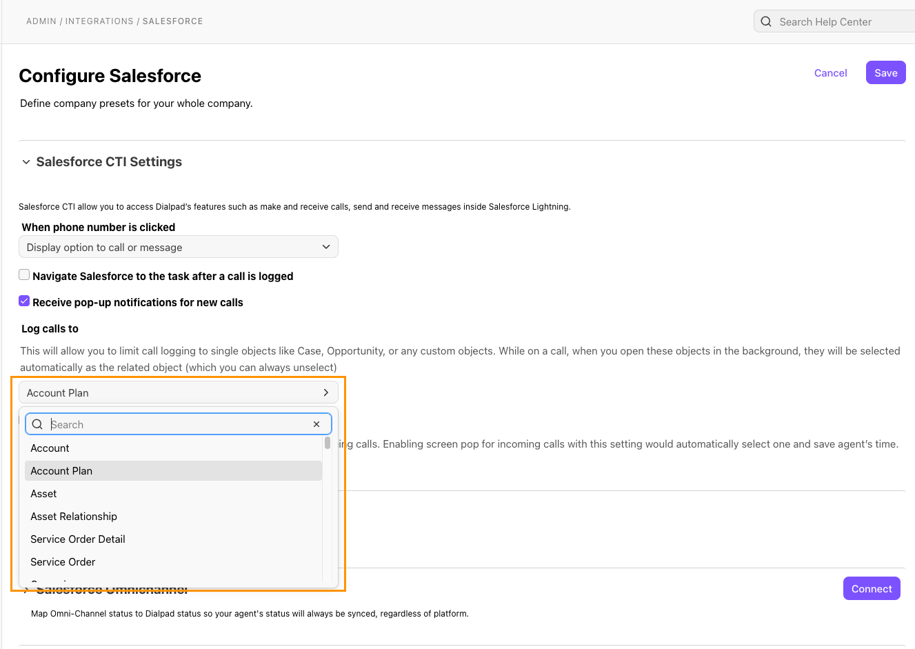
Task: Select Account from the object list
Action: [174, 448]
